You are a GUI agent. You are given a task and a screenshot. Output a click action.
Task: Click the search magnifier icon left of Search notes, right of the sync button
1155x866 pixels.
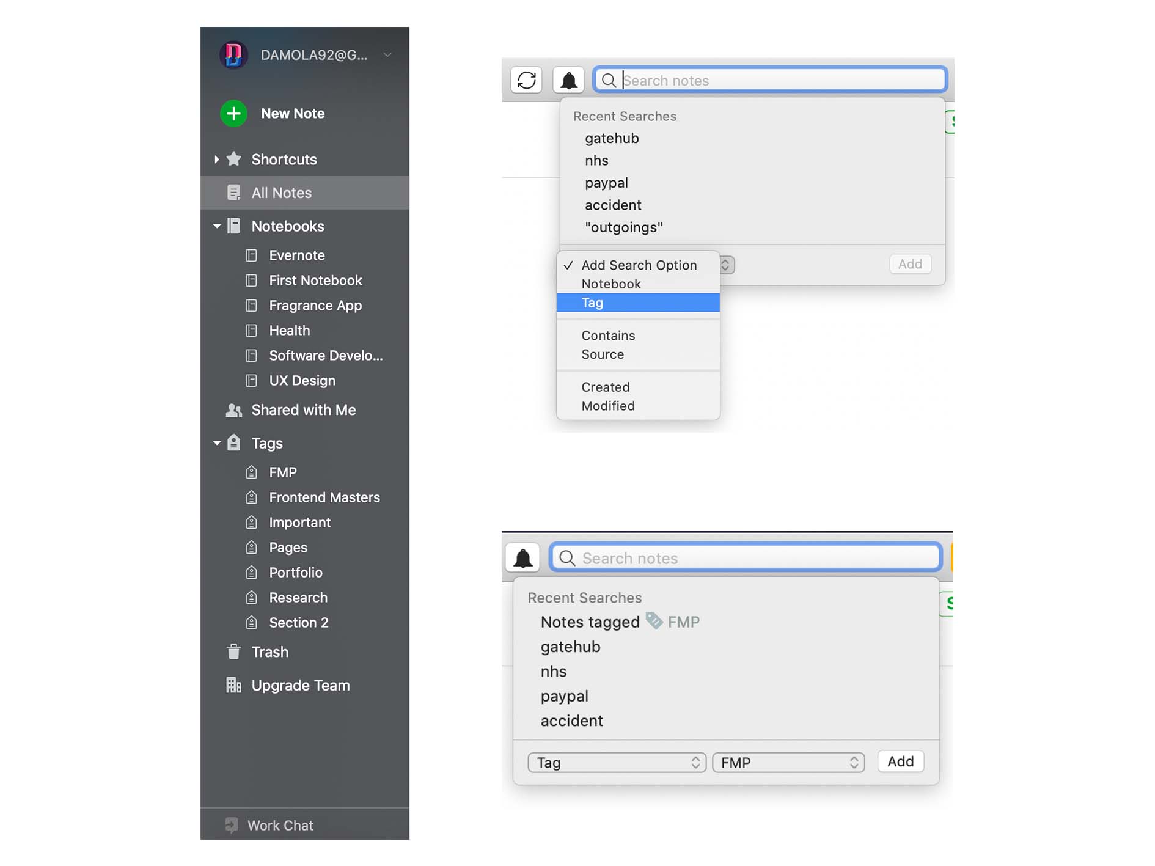coord(609,80)
